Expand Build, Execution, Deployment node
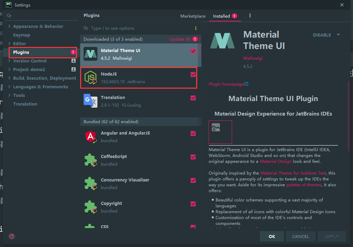353x247 pixels. [x=9, y=78]
